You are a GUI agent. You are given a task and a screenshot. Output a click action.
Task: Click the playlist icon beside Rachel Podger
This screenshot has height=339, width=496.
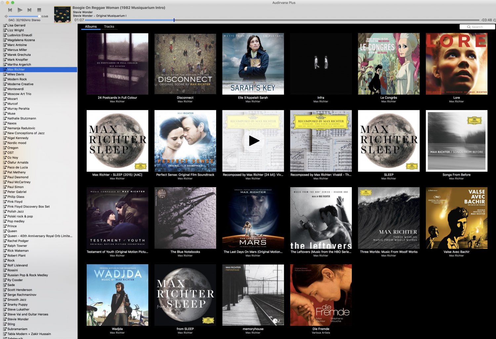click(x=5, y=241)
